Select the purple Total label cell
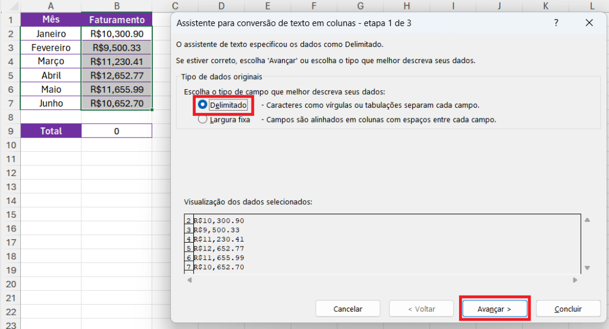 coord(51,131)
